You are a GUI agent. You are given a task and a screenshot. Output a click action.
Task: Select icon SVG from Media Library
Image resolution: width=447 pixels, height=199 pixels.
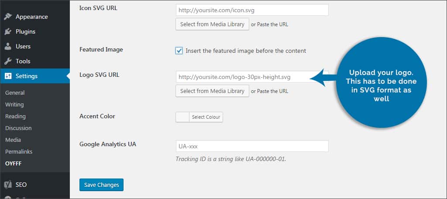click(x=212, y=24)
